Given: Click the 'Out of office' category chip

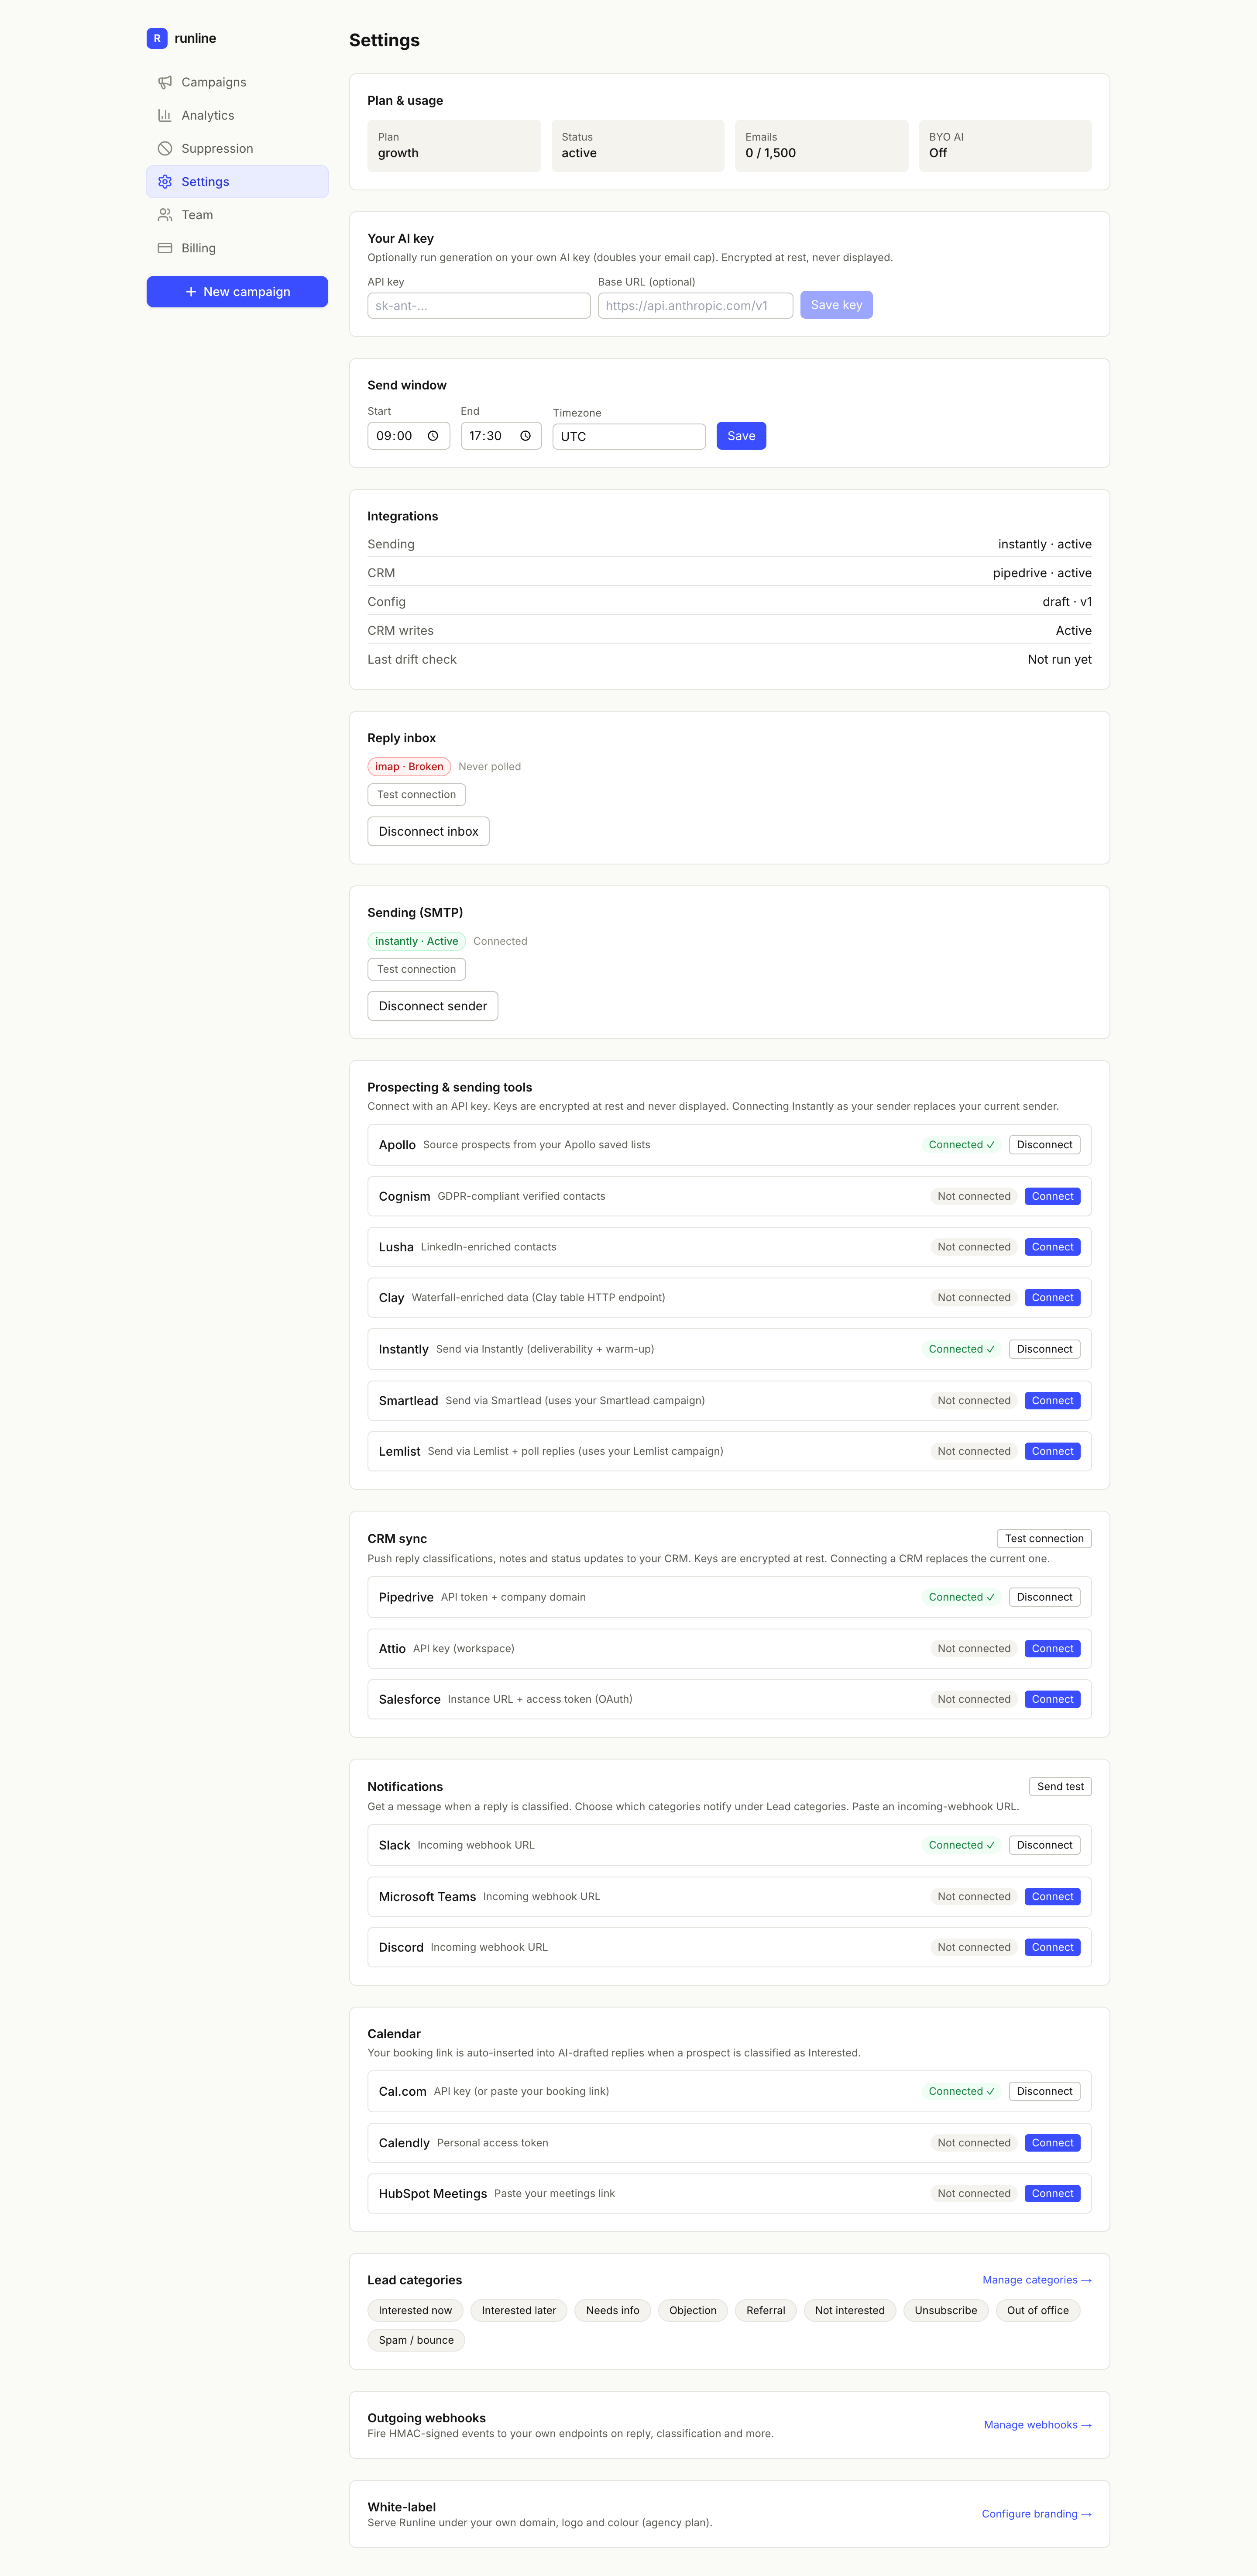Looking at the screenshot, I should click(1038, 2310).
